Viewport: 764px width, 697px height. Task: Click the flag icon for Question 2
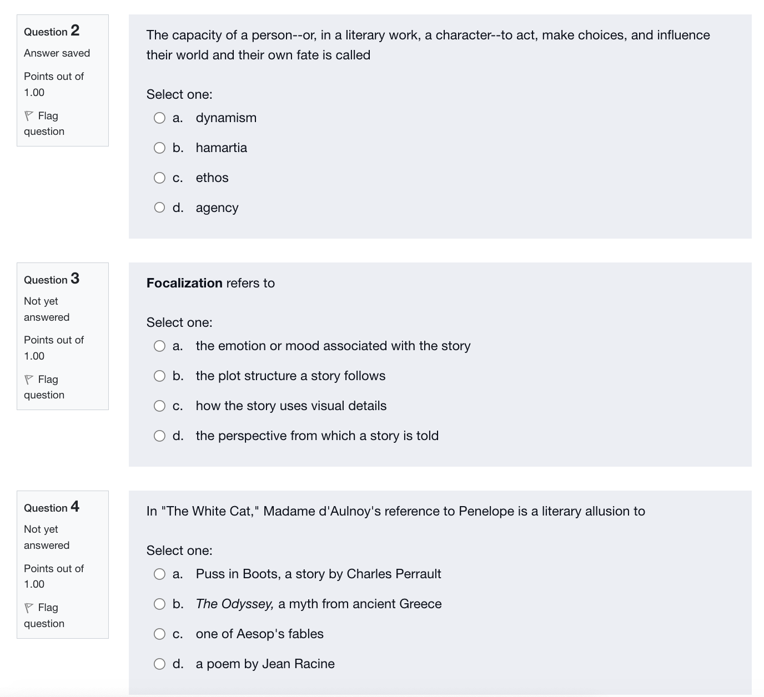[29, 116]
